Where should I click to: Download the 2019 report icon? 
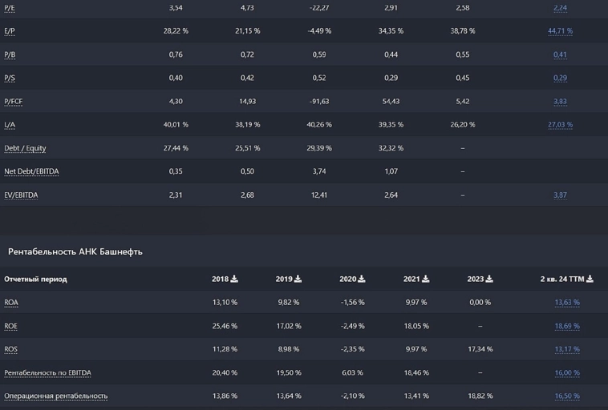click(298, 279)
